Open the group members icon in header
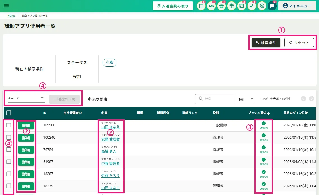 [x=211, y=6]
